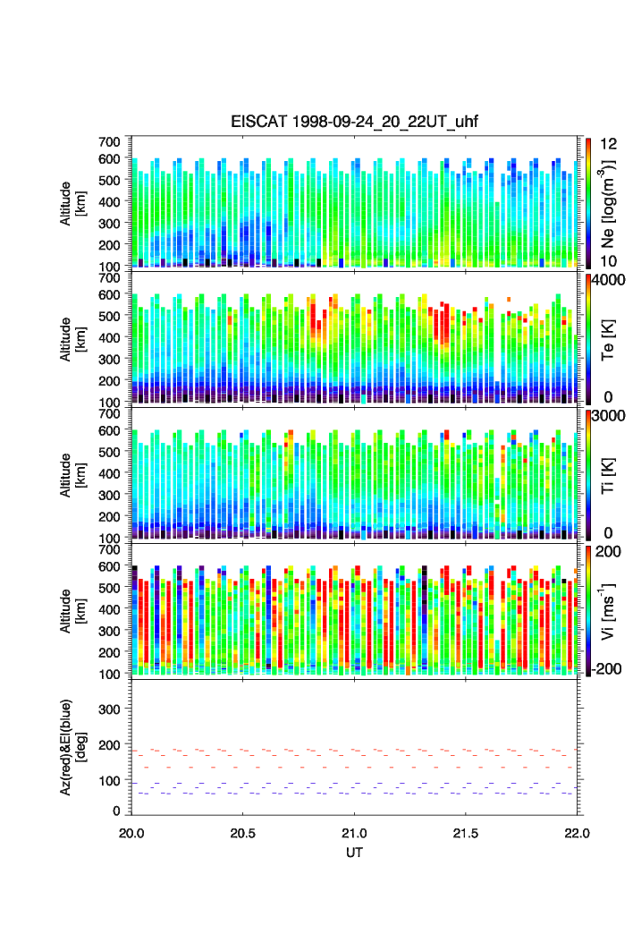Click the Ne electron density color bar
Screen dimensions: 633x951
click(x=588, y=202)
